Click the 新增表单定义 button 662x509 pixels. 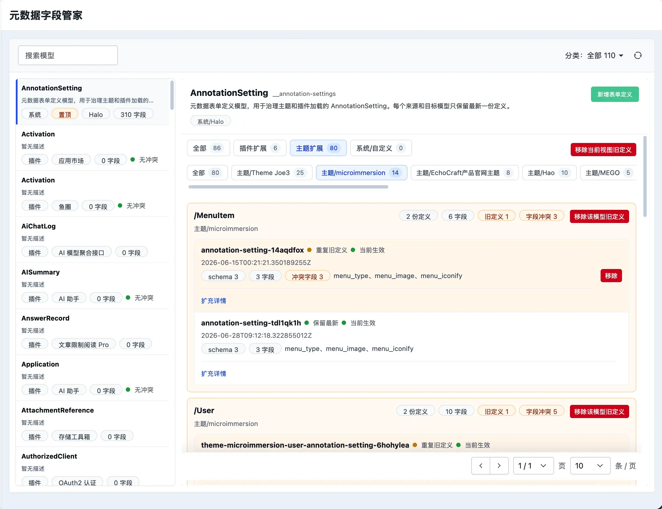615,94
